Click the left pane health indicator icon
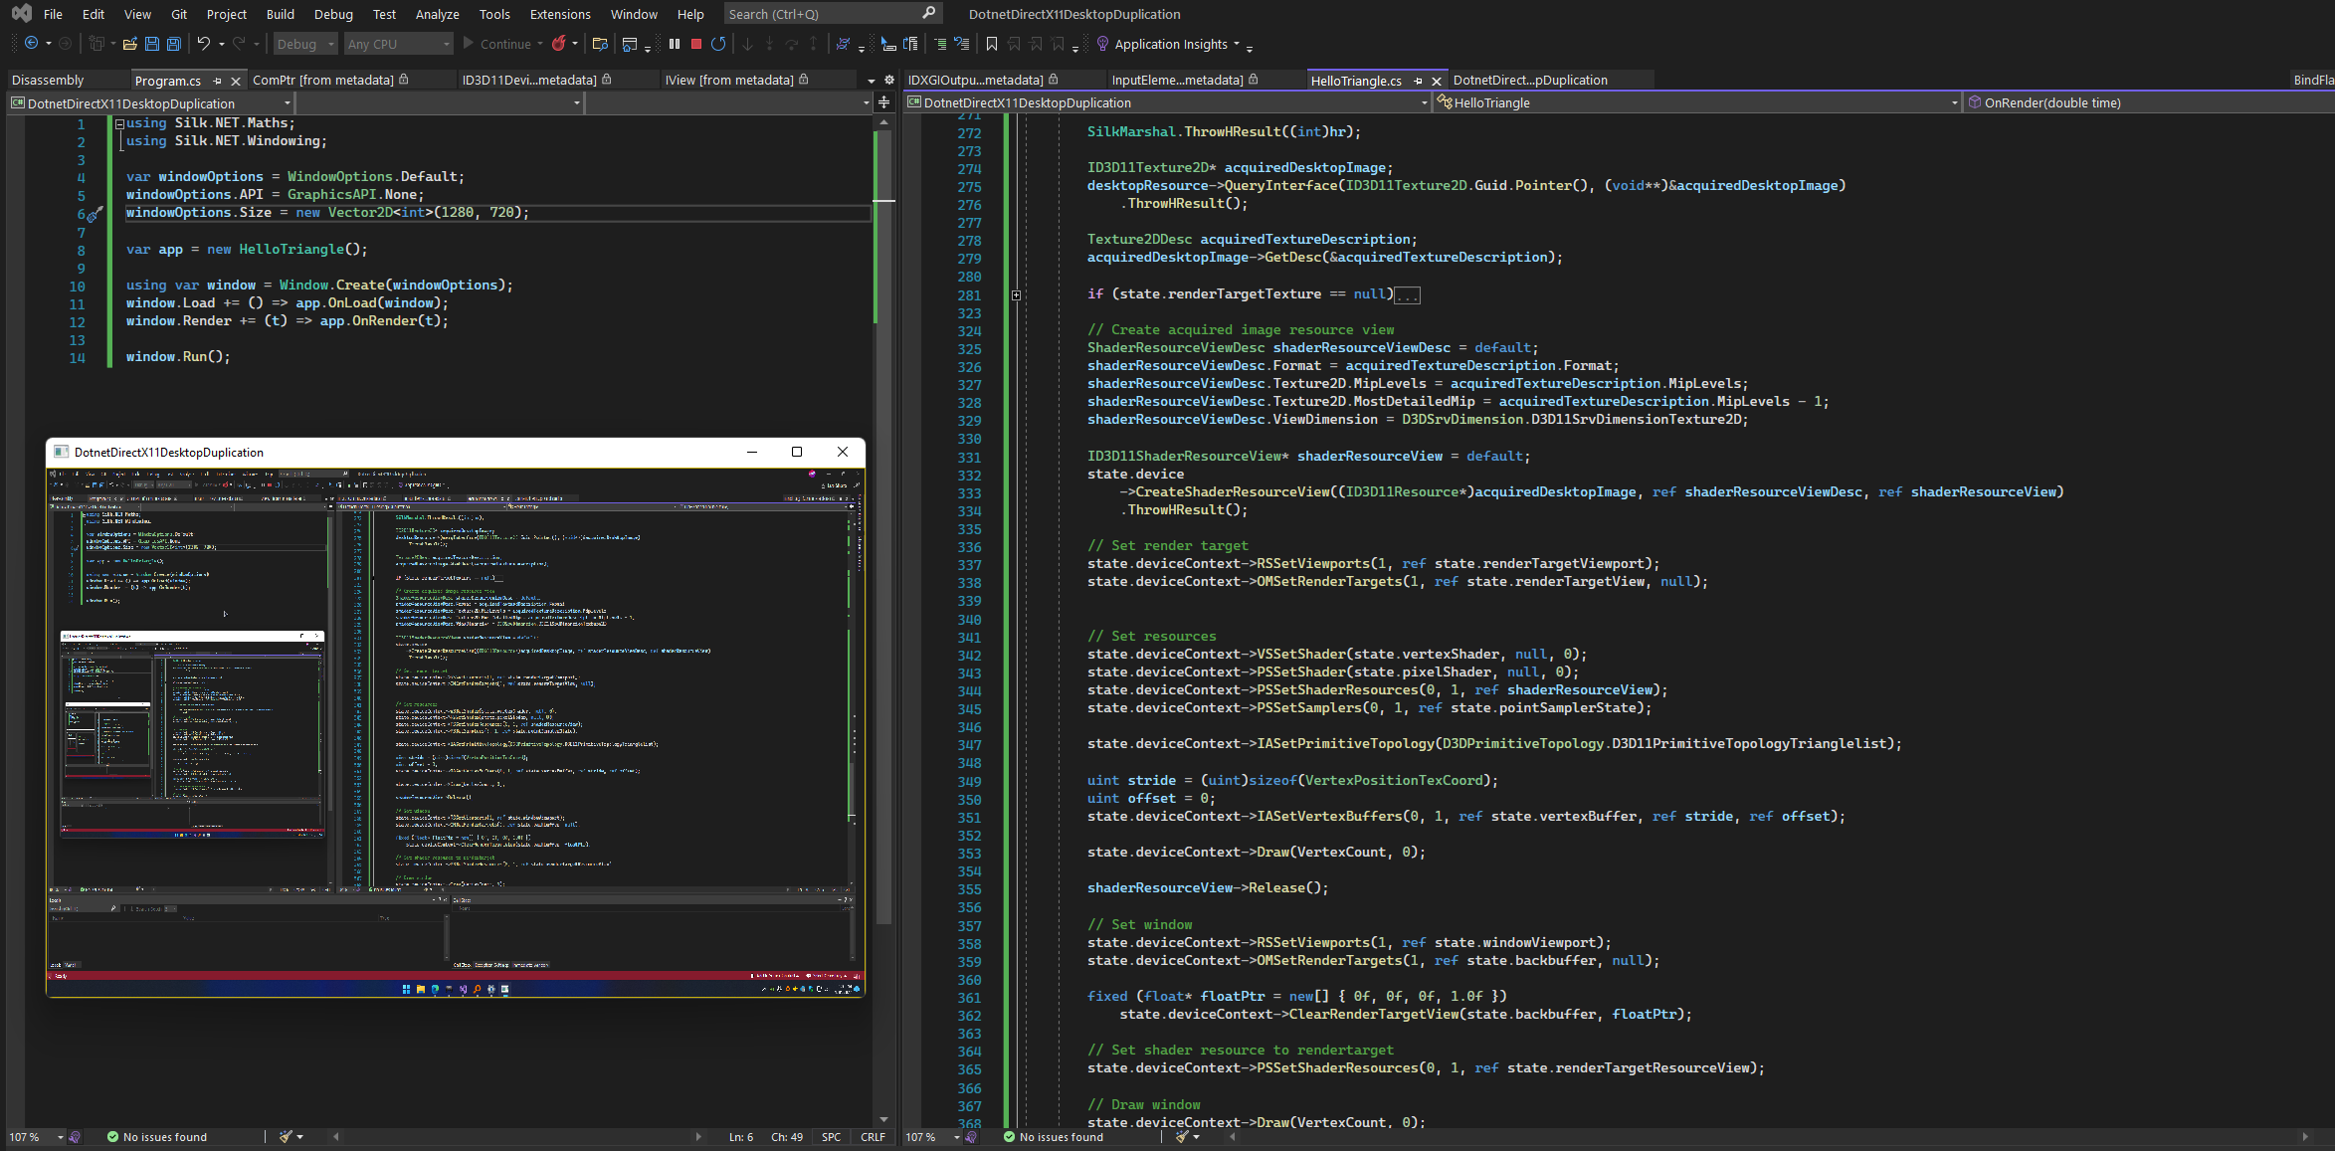This screenshot has width=2335, height=1151. coord(75,1137)
